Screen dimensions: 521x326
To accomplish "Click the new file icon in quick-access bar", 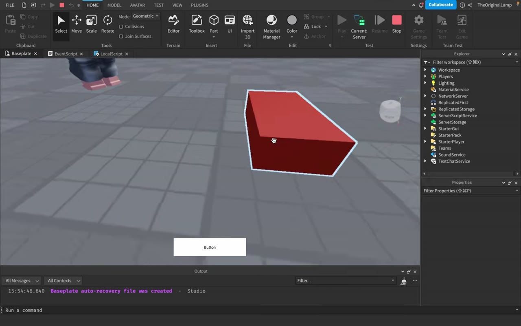I will (24, 5).
